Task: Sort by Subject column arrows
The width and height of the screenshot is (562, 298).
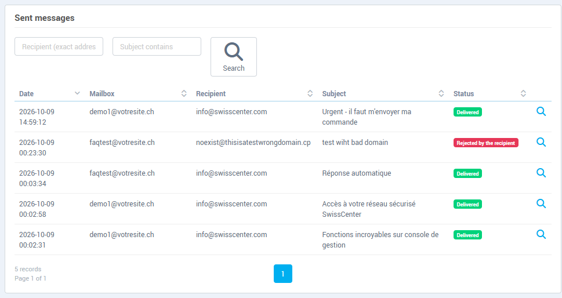Action: [441, 93]
